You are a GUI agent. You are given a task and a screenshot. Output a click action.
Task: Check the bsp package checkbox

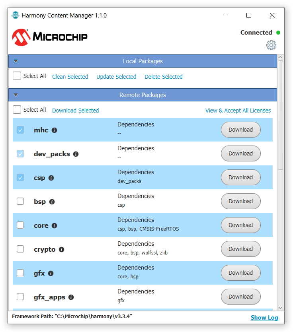[20, 201]
